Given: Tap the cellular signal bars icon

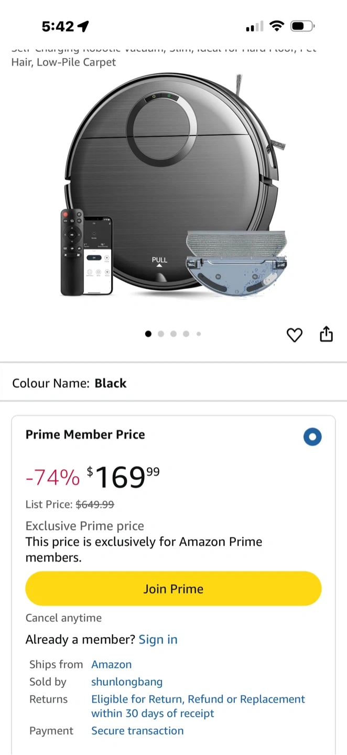Looking at the screenshot, I should point(254,26).
